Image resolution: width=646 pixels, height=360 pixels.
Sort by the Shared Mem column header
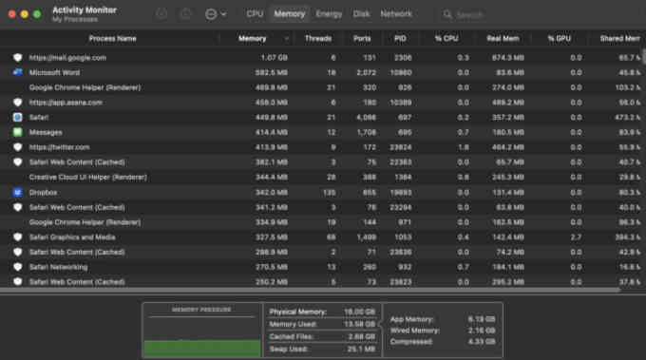coord(619,39)
